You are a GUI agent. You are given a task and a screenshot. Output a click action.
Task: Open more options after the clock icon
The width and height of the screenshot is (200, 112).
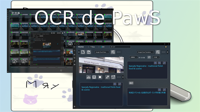point(119,77)
